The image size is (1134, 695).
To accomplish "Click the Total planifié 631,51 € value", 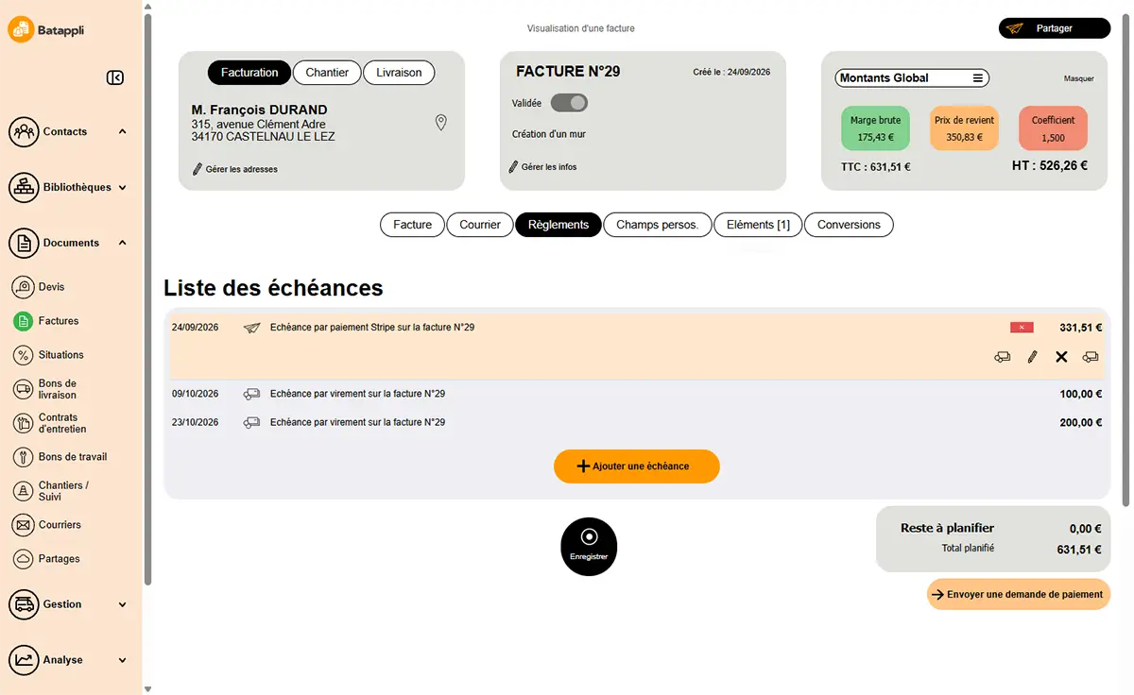I will tap(1078, 549).
